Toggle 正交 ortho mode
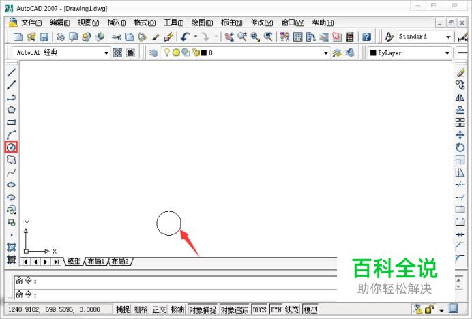Screen dimensions: 472x319 (159, 309)
